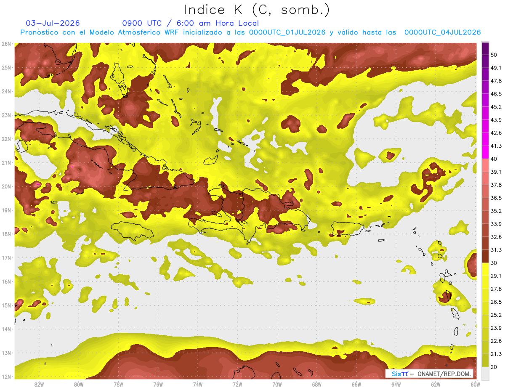Select the colorbar value '30'
This screenshot has width=505, height=390.
(494, 263)
